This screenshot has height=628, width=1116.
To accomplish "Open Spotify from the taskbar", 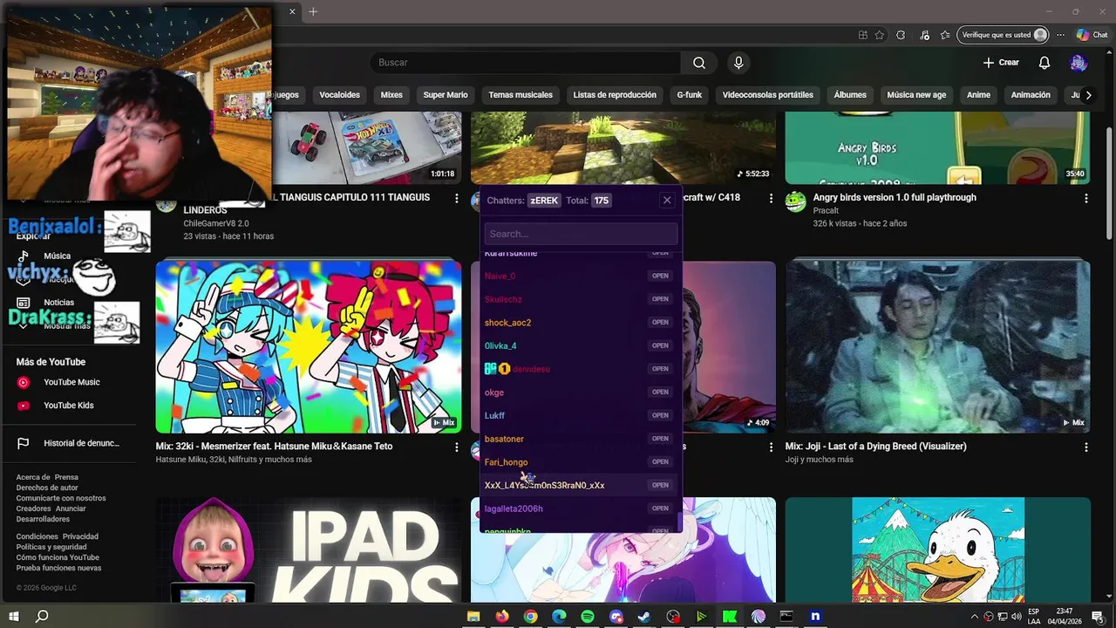I will [x=587, y=616].
